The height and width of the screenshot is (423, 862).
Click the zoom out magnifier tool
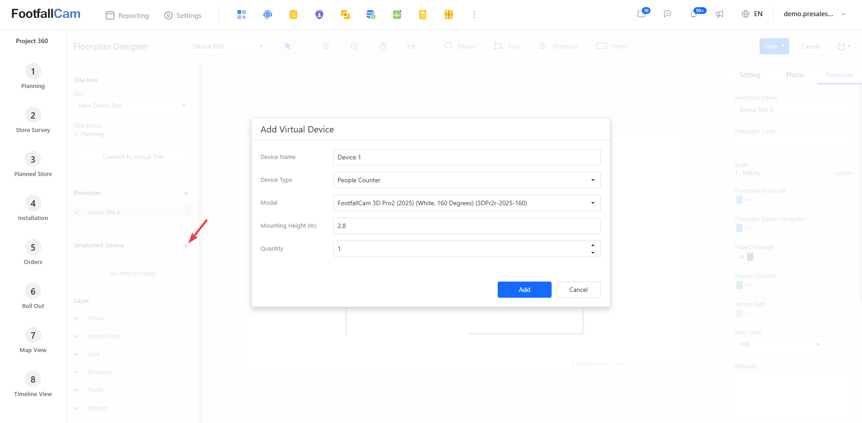pyautogui.click(x=354, y=46)
